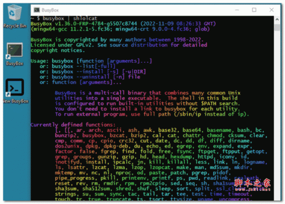
Task: Click the BusyBox window title bar icon
Action: coord(37,10)
